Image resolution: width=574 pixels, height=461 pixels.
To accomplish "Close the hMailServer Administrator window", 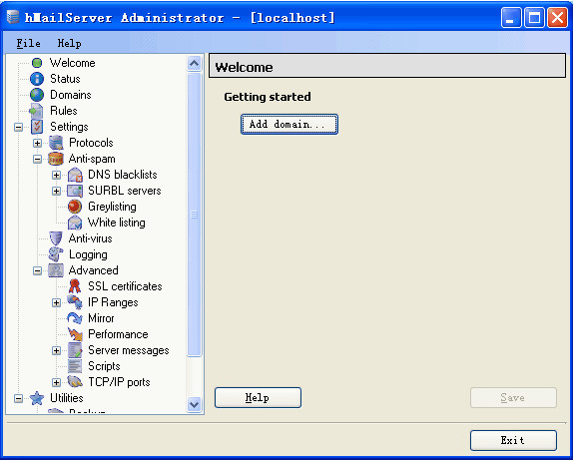I will pyautogui.click(x=557, y=17).
